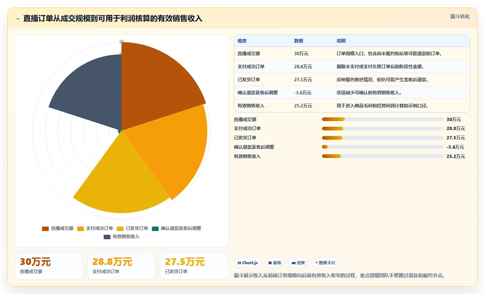The image size is (485, 294).
Task: Toggle the 有效销售收入 legend swatch
Action: pos(107,237)
